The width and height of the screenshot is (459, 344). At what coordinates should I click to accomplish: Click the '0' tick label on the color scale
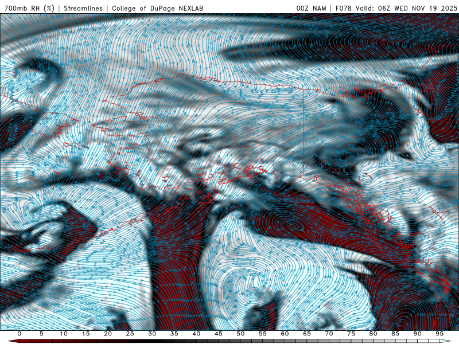coord(20,334)
